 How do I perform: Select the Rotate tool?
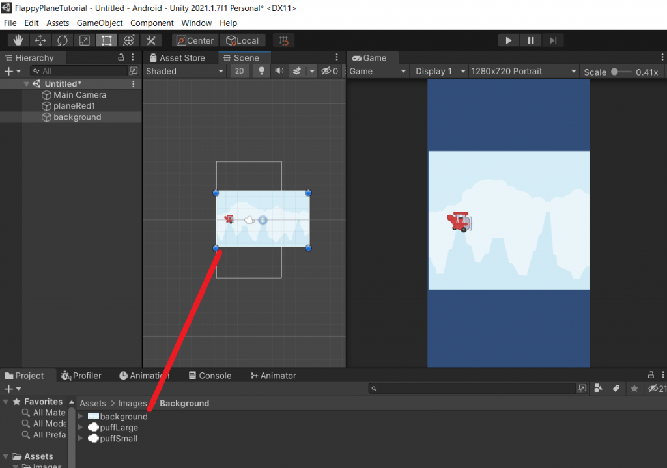pos(63,40)
